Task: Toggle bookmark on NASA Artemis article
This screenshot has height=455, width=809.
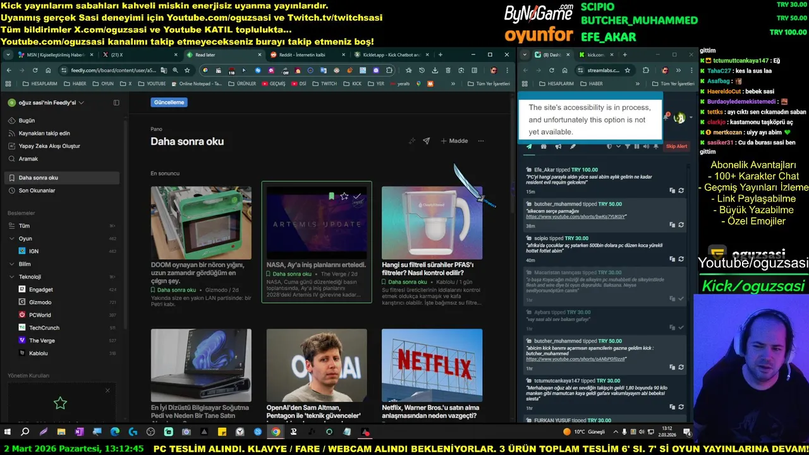Action: (331, 196)
